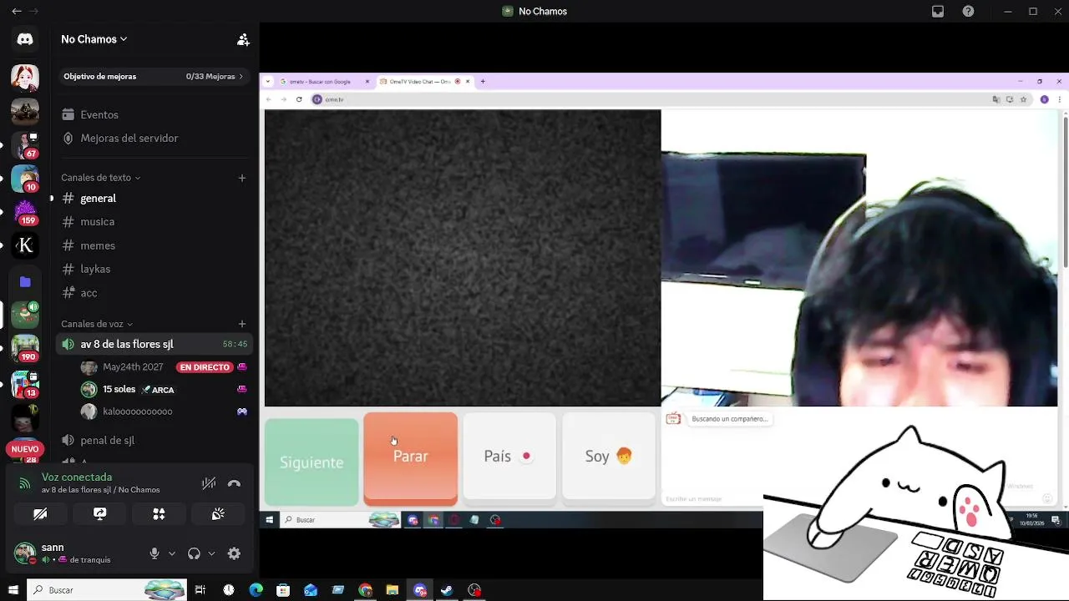1069x601 pixels.
Task: Open microphone input options arrow
Action: pos(172,553)
